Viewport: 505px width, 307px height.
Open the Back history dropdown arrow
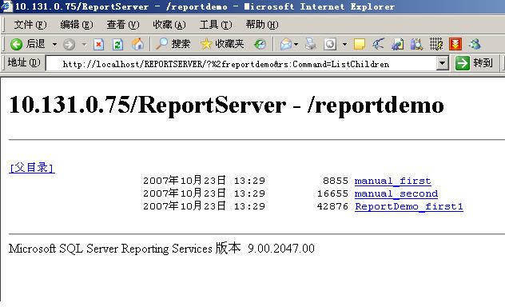[54, 44]
